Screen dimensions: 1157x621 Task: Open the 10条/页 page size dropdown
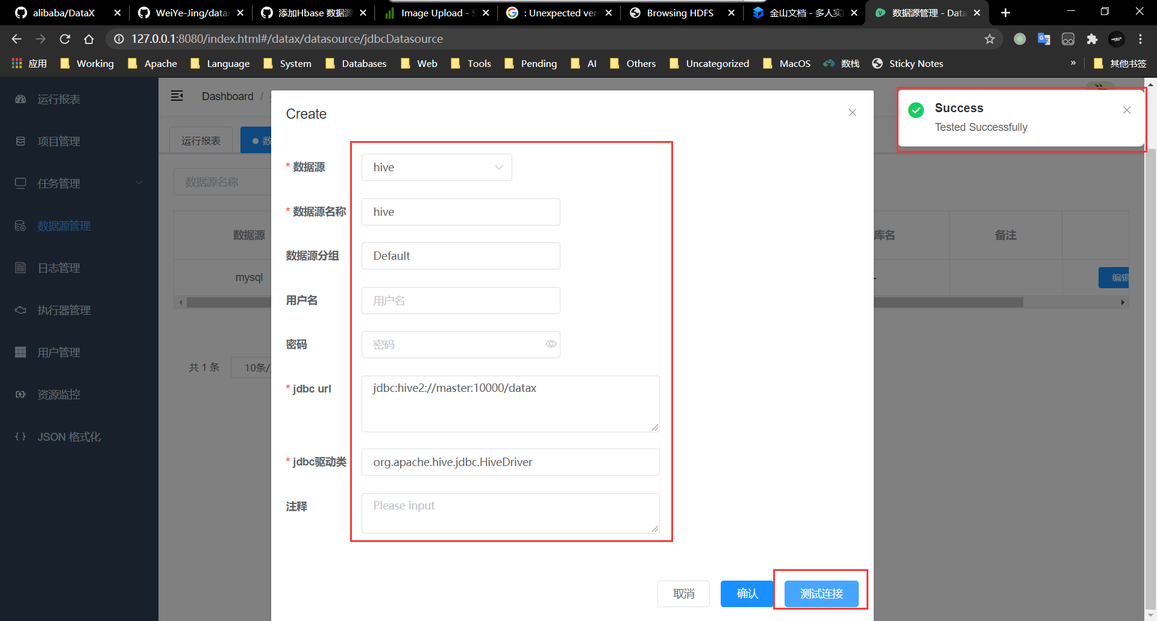point(251,367)
